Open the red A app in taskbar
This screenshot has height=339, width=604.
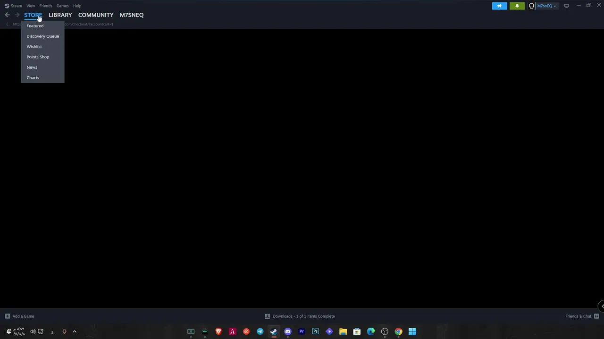(x=232, y=331)
